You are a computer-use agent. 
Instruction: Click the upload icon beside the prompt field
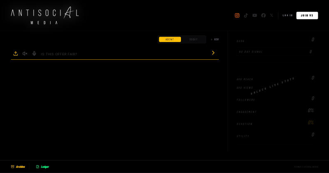[x=16, y=54]
